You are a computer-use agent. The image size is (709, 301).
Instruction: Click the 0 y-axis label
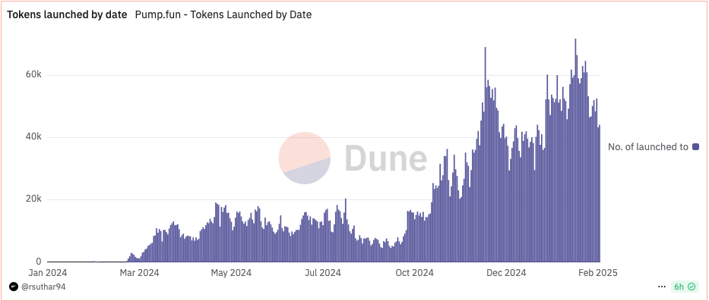click(x=39, y=262)
